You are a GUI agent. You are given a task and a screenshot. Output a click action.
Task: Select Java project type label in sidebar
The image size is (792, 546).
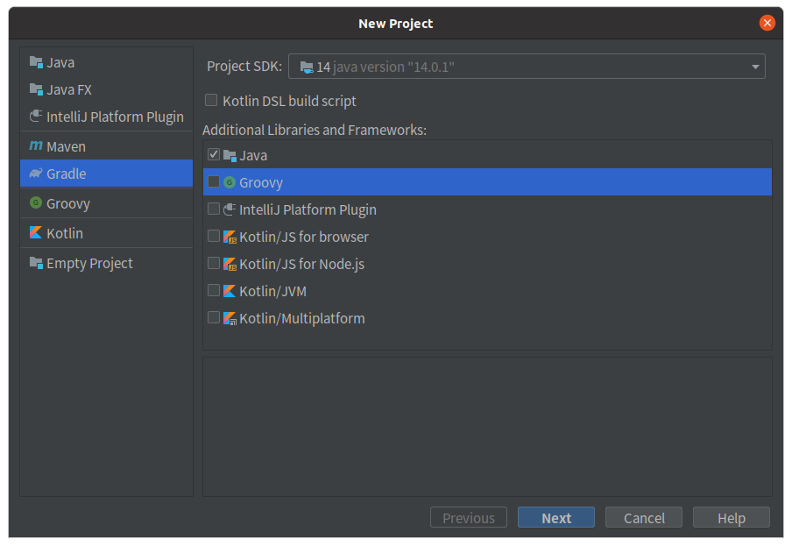(60, 62)
